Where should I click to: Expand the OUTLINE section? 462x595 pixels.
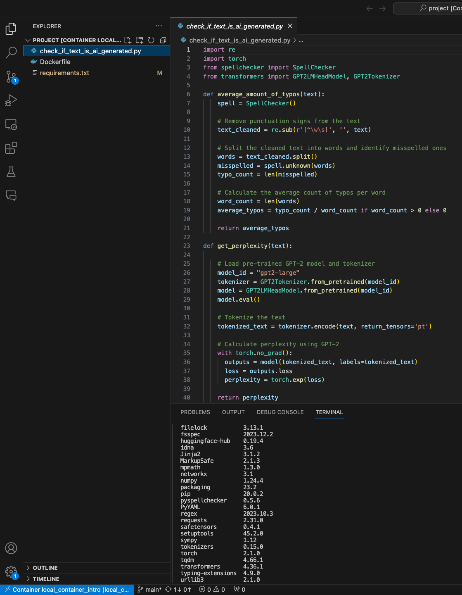pyautogui.click(x=45, y=568)
